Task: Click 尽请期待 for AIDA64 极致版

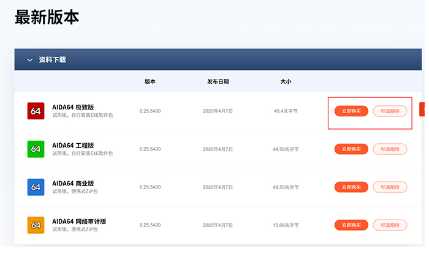Action: tap(390, 111)
